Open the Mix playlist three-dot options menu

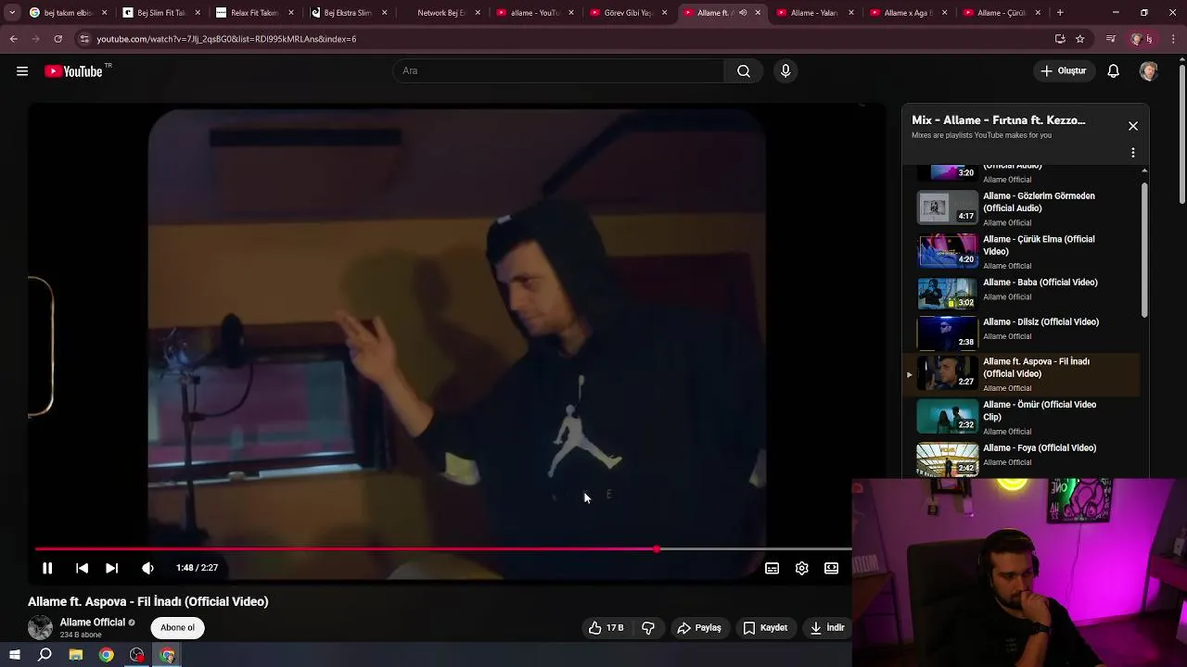point(1133,153)
